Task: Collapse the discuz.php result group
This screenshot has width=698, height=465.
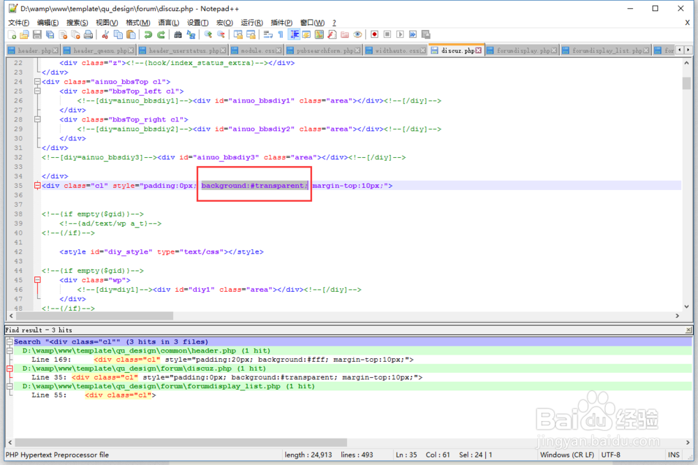Action: 9,369
